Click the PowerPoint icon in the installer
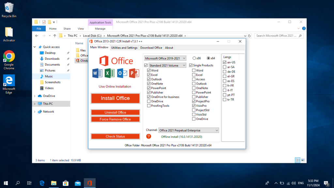 pos(134,73)
